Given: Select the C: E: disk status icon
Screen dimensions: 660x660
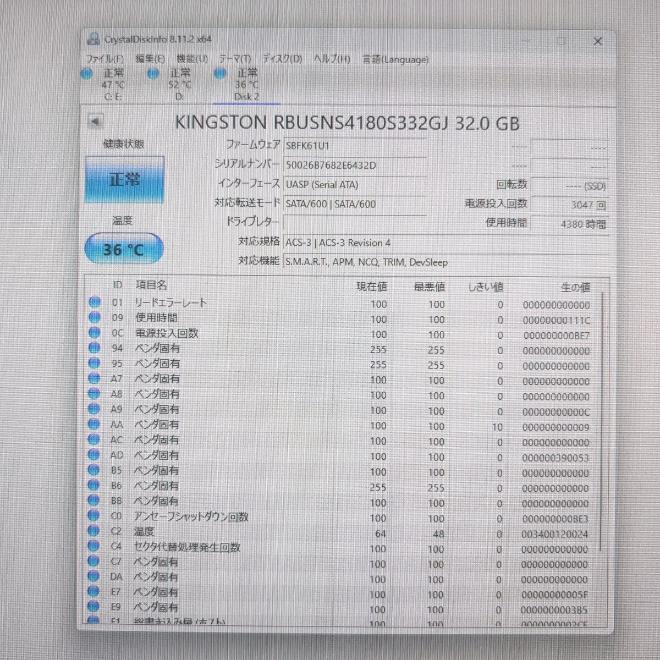Looking at the screenshot, I should point(87,74).
